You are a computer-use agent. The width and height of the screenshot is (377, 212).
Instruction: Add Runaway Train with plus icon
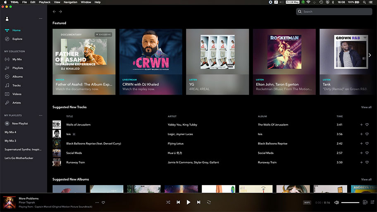click(x=361, y=162)
